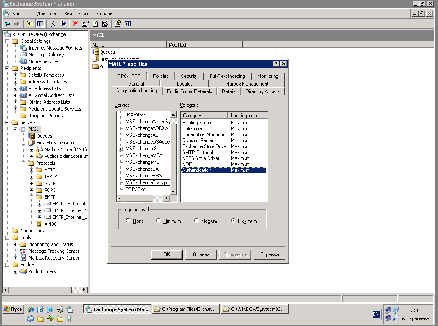The width and height of the screenshot is (438, 326).
Task: Select the Categorizer category row
Action: pos(224,128)
